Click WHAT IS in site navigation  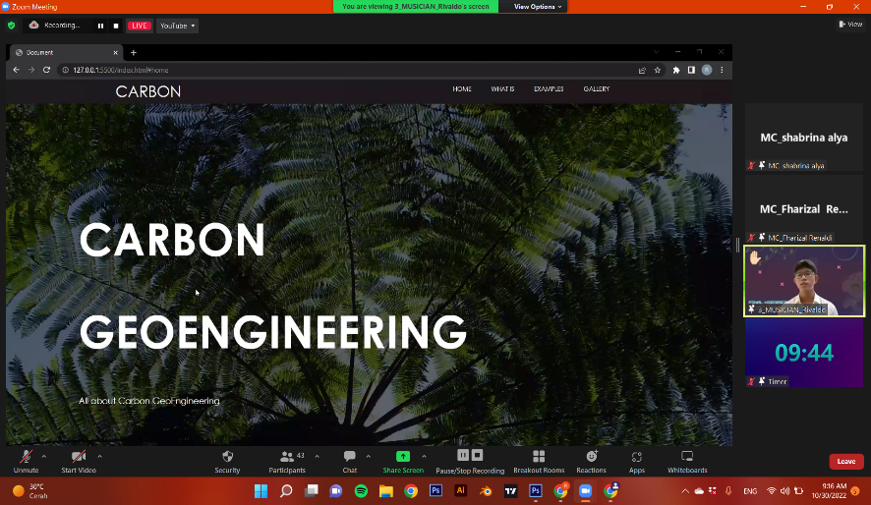tap(502, 88)
